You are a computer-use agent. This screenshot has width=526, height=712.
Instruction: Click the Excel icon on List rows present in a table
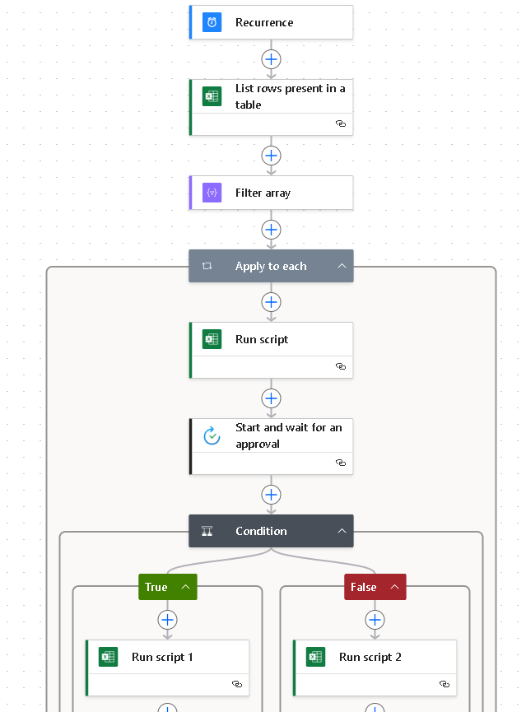tap(212, 96)
